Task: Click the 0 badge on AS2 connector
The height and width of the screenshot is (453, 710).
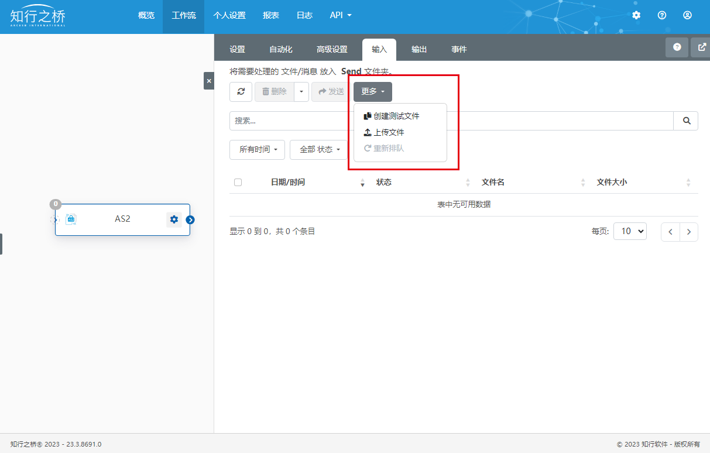Action: pos(56,204)
